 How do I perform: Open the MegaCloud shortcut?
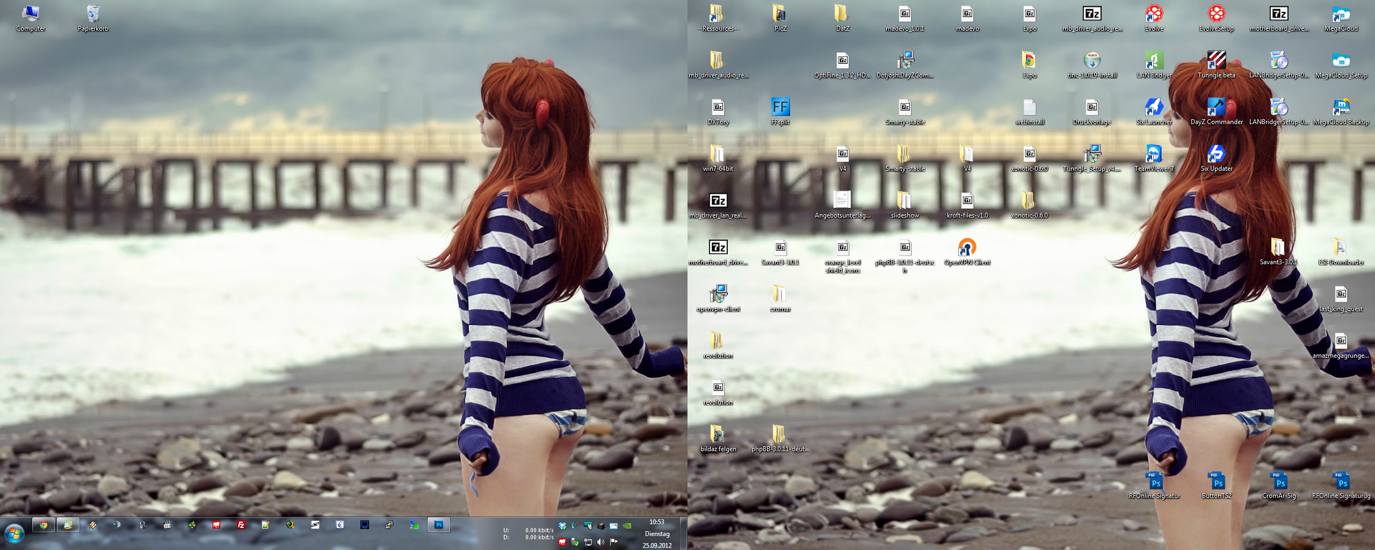point(1341,18)
